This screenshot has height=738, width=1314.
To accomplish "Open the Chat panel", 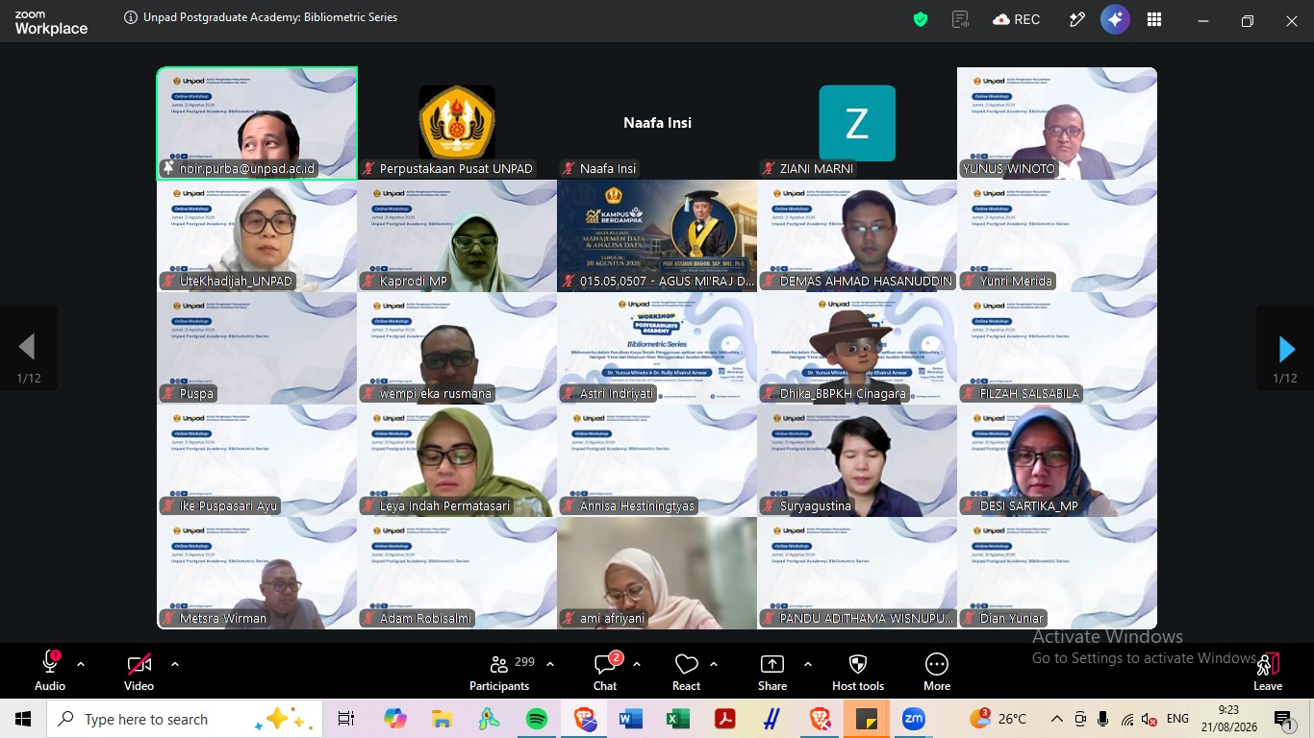I will tap(605, 673).
